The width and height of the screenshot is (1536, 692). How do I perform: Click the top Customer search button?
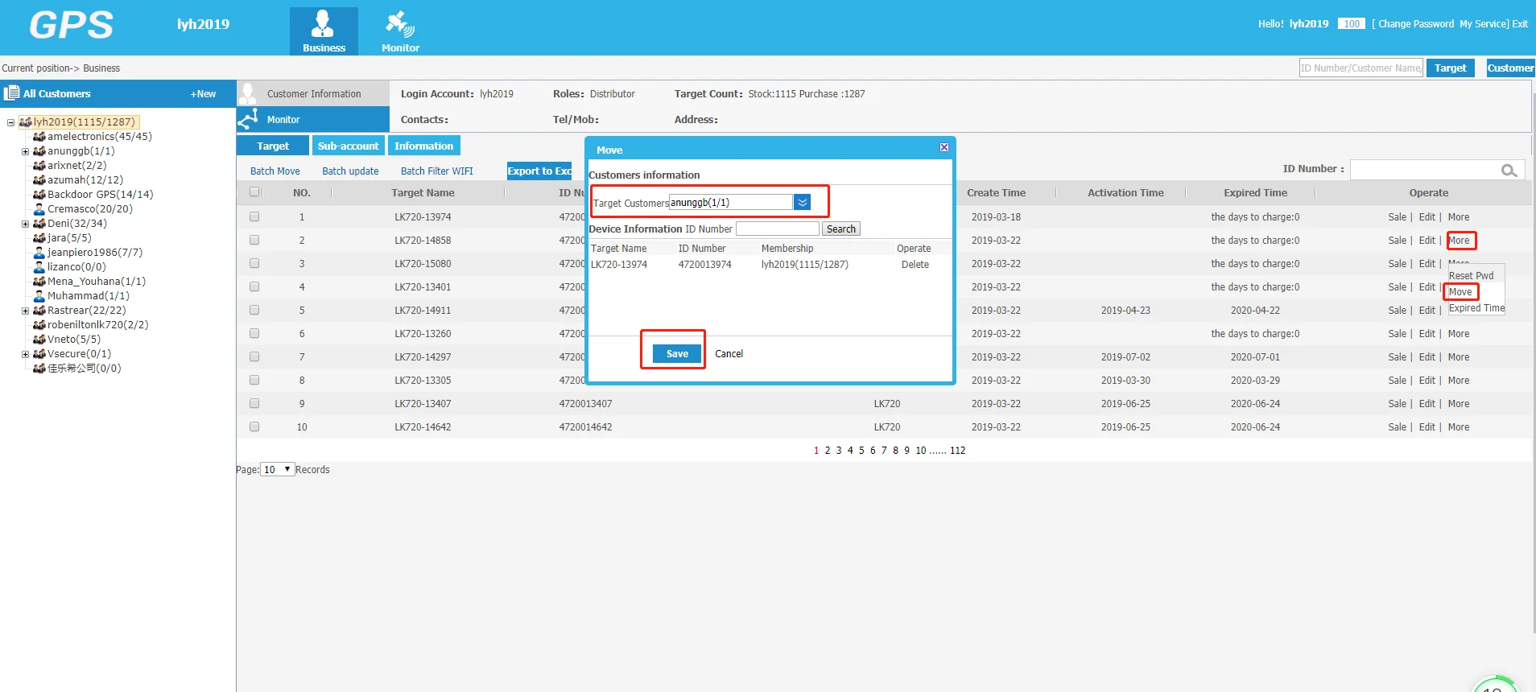[x=1510, y=68]
